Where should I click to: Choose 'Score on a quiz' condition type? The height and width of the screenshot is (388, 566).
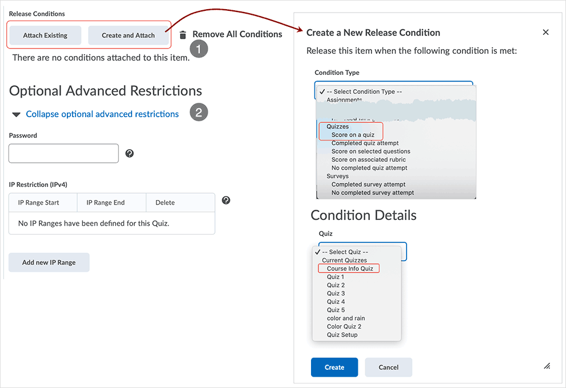pyautogui.click(x=353, y=135)
